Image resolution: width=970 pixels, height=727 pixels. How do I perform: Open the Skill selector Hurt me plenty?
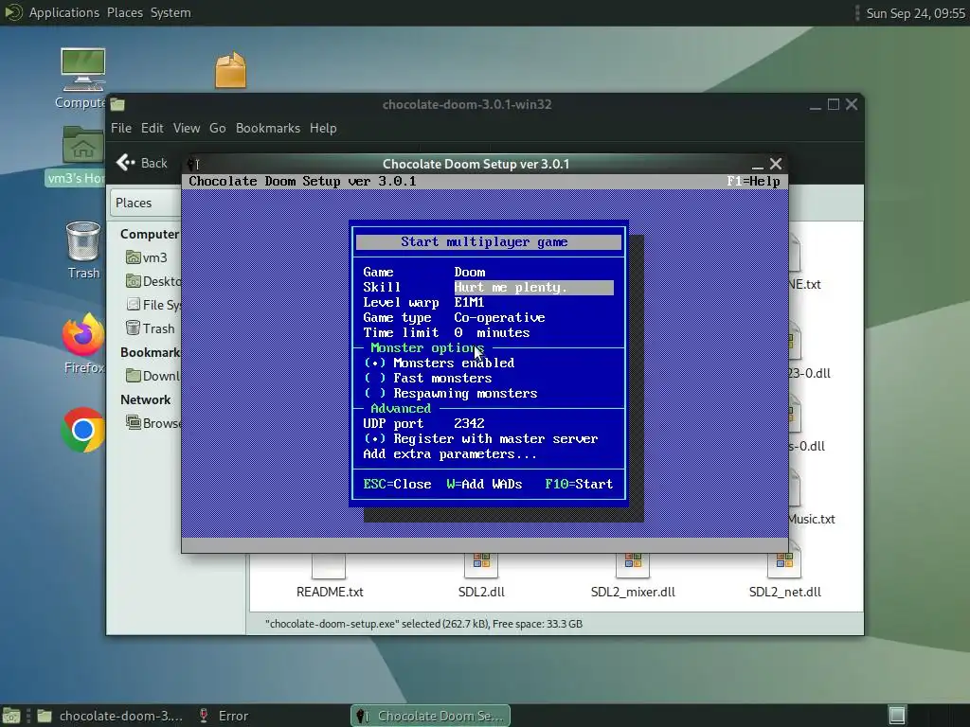tap(533, 288)
